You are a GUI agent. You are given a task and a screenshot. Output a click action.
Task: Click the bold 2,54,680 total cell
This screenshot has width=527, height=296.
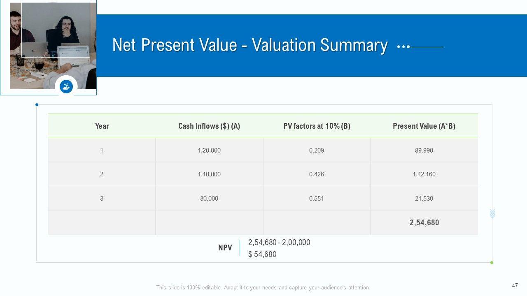(x=424, y=223)
